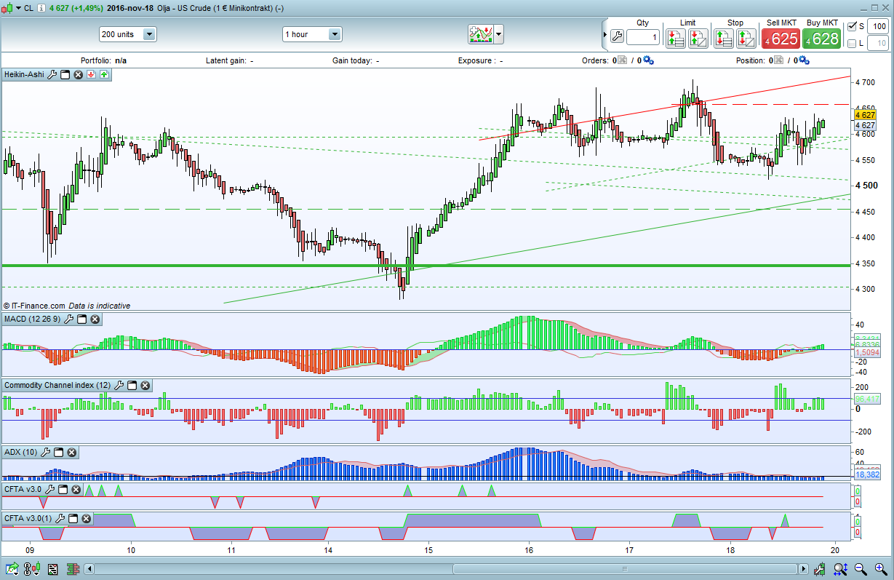
Task: Remove the Commodity Channel index panel
Action: tap(145, 385)
